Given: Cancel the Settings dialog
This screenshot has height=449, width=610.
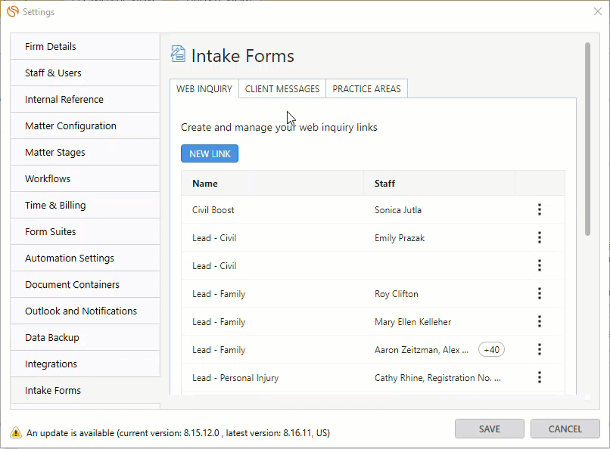Looking at the screenshot, I should (x=565, y=429).
